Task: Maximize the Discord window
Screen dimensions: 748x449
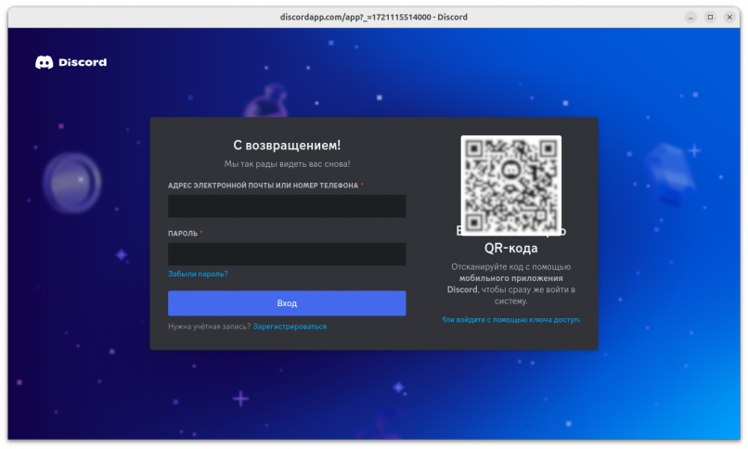Action: tap(710, 17)
